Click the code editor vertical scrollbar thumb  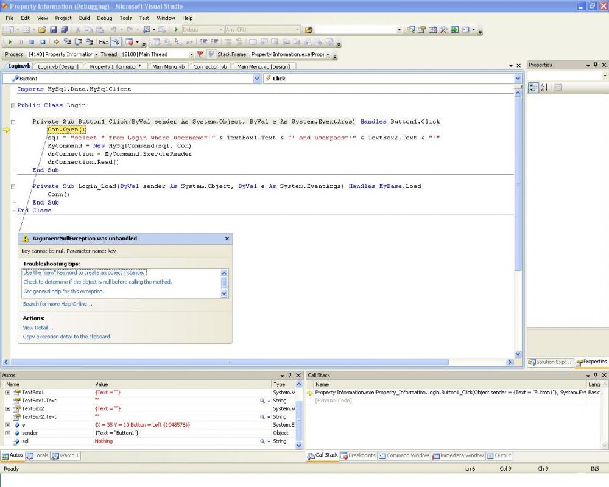coord(518,184)
